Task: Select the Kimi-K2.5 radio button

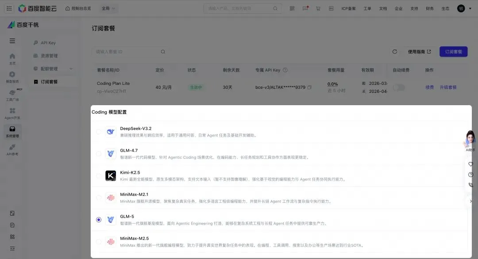Action: [98, 176]
